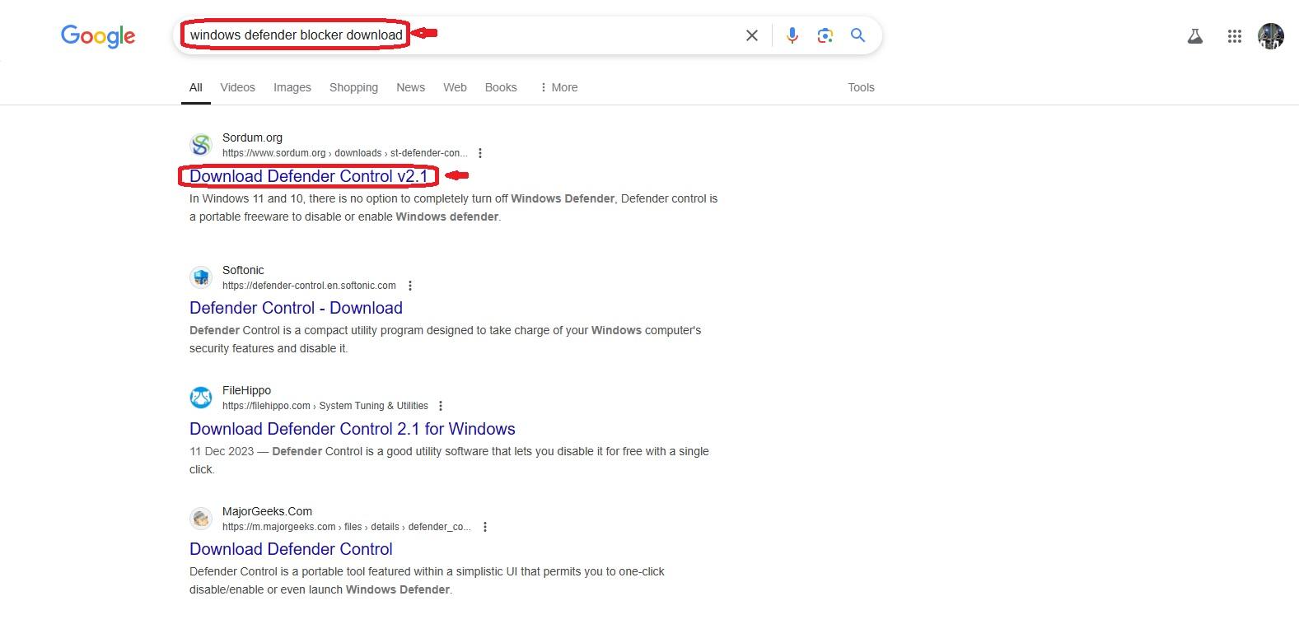This screenshot has width=1299, height=624.
Task: Open the Google apps grid
Action: pyautogui.click(x=1235, y=36)
